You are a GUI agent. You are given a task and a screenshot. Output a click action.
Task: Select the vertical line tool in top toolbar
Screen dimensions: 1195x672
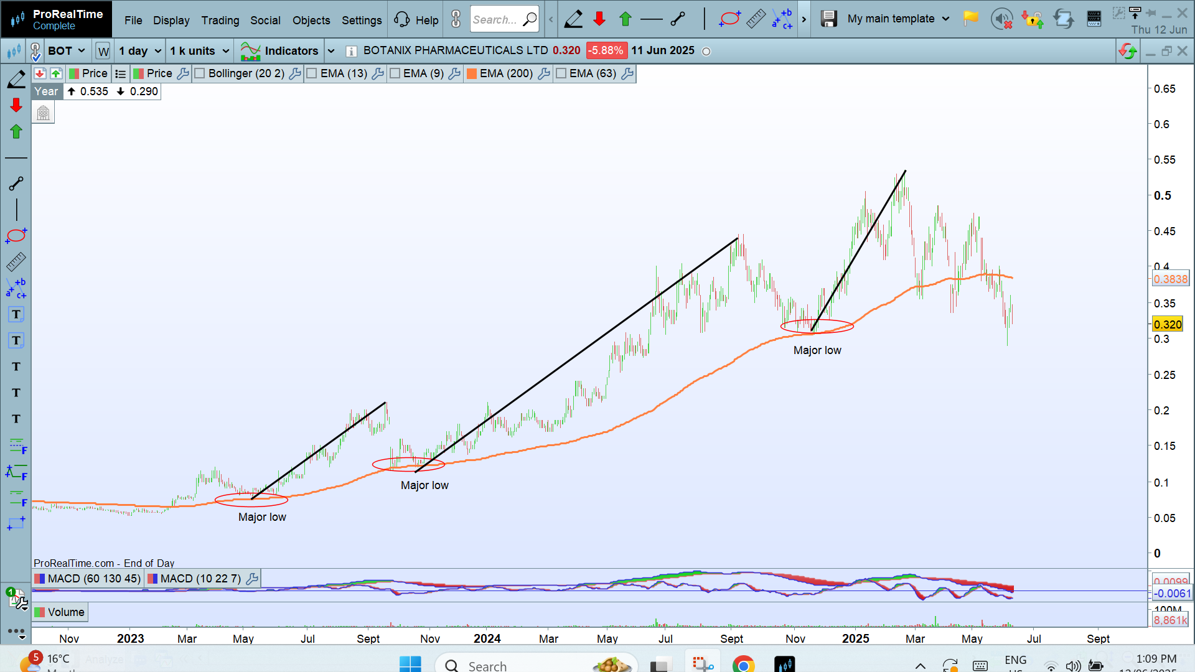click(x=705, y=19)
